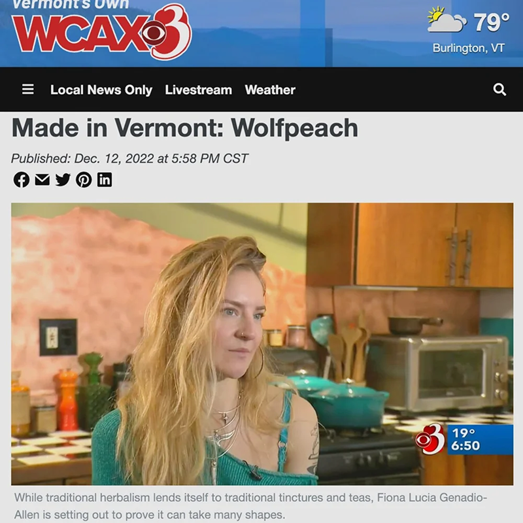View the 79° temperature forecast
Screen dimensions: 523x523
(492, 22)
